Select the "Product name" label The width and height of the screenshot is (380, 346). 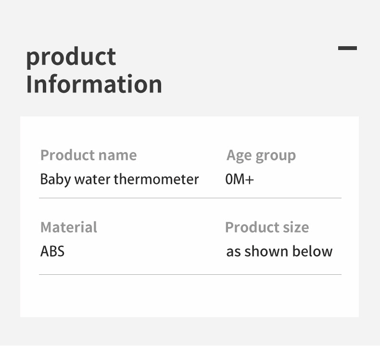(x=89, y=155)
